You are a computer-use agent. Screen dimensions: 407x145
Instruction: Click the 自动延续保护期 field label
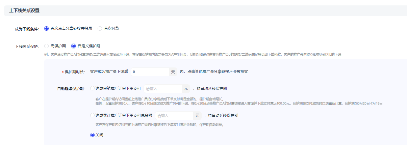71,89
